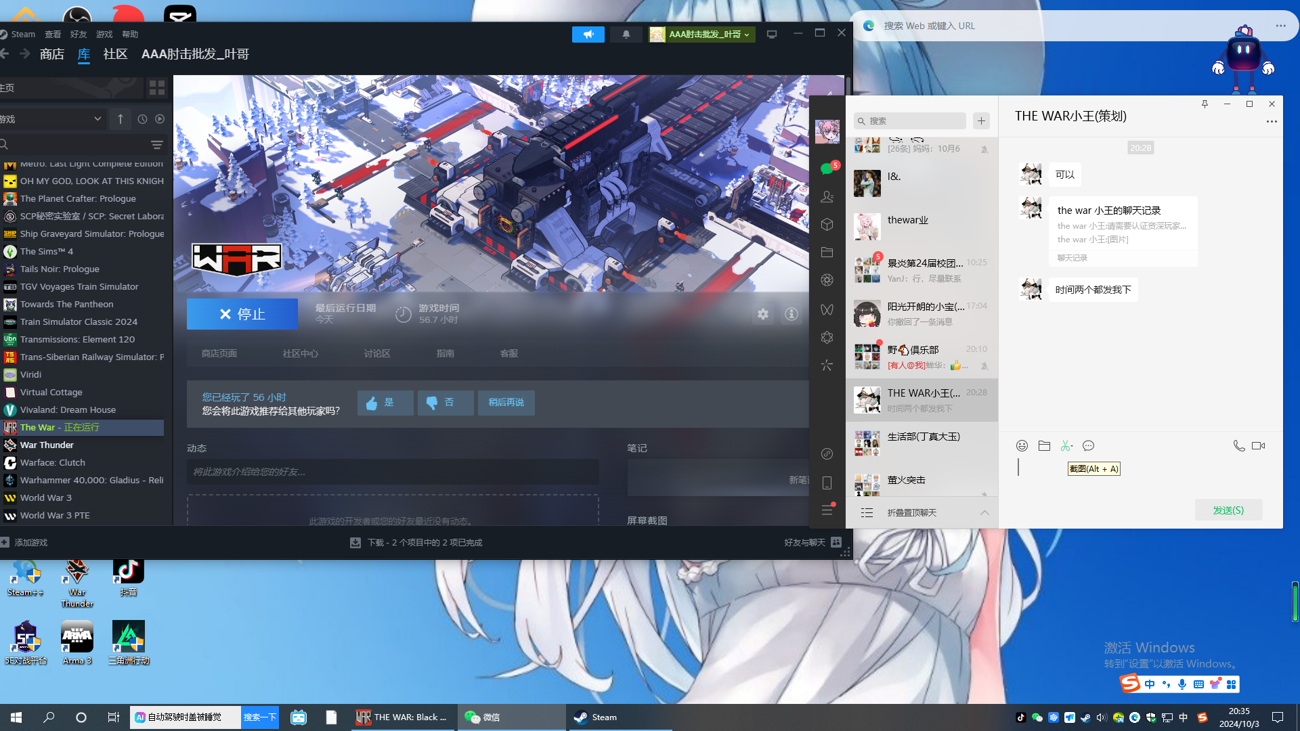
Task: Click the Steam announcements megaphone button
Action: [x=588, y=34]
